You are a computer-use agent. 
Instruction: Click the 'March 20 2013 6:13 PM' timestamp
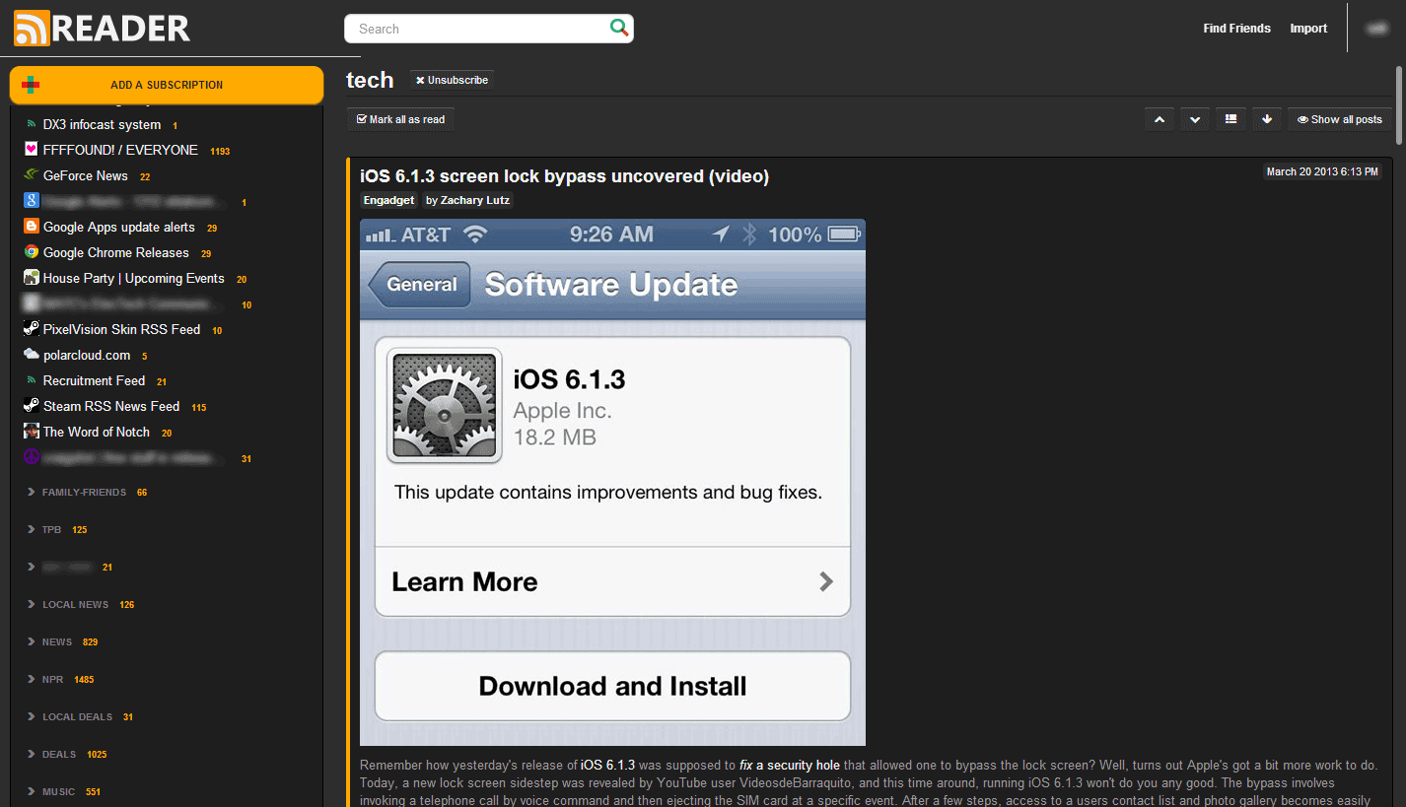point(1323,171)
